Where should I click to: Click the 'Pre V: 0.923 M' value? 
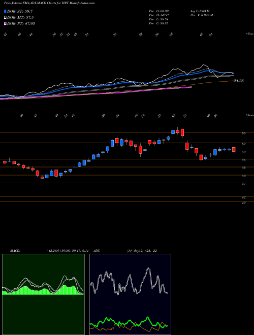pyautogui.click(x=201, y=15)
